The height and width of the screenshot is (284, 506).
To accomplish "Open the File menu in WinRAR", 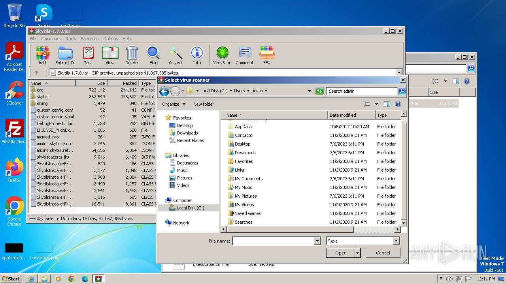I will pos(33,39).
